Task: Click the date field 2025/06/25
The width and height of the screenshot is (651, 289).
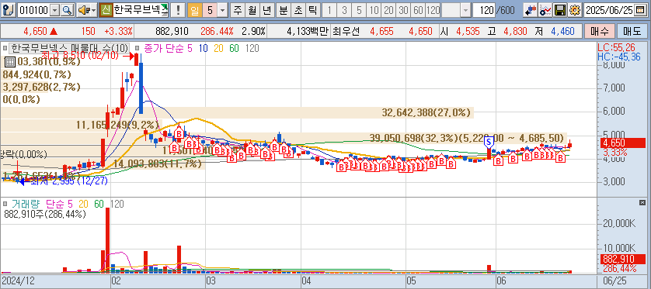Action: pyautogui.click(x=610, y=10)
